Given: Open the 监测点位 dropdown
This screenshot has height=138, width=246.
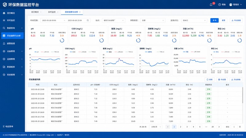Looking at the screenshot, I should click(x=194, y=20).
